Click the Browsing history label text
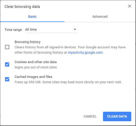The width and height of the screenshot is (136, 126). [27, 42]
